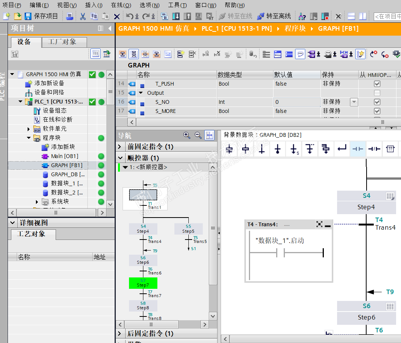Image resolution: width=401 pixels, height=343 pixels.
Task: Open 视图(V) menu
Action: [67, 5]
